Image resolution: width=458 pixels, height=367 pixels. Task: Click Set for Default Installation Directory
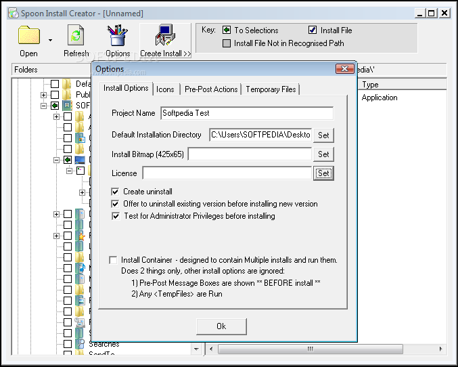(x=323, y=135)
